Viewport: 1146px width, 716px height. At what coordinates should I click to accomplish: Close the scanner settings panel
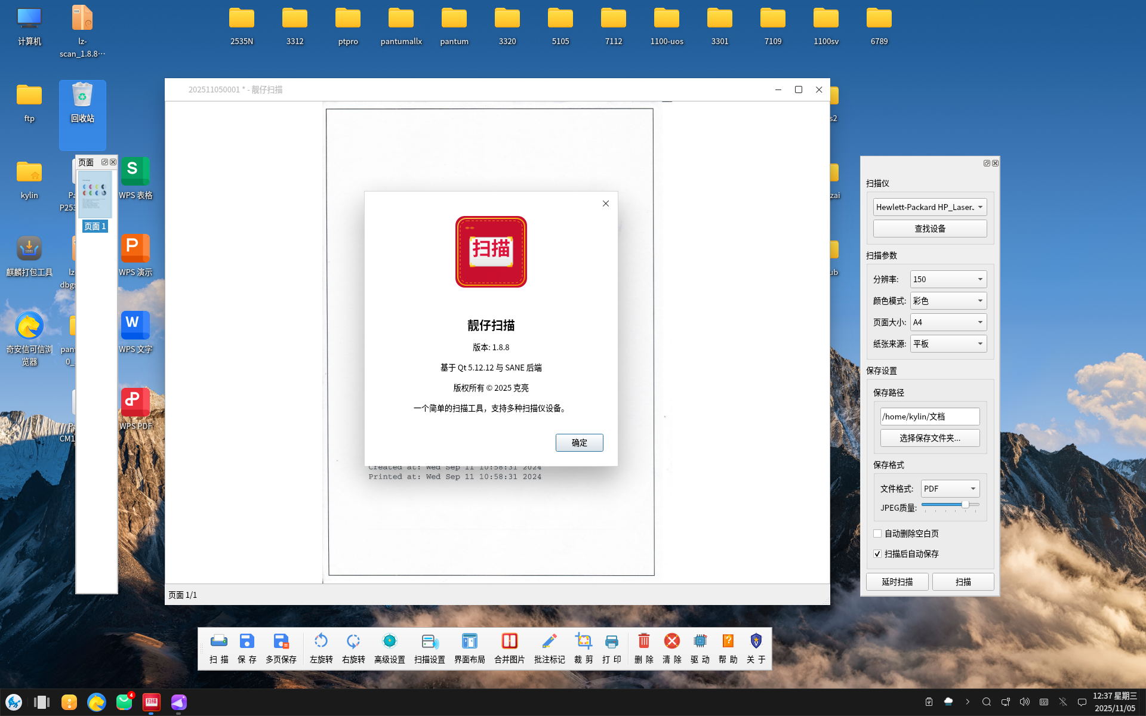click(995, 163)
